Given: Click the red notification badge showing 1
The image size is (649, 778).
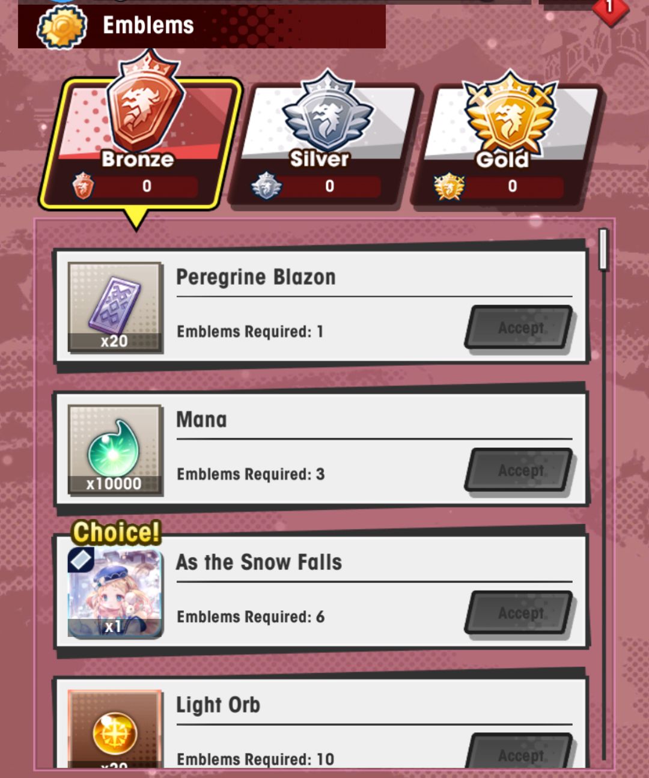Looking at the screenshot, I should coord(611,8).
